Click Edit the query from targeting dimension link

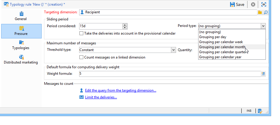pyautogui.click(x=121, y=90)
